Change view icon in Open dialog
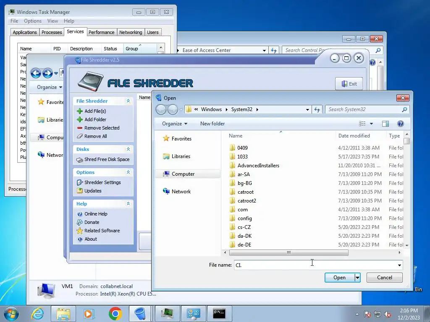Screen dimensions: 430x322 tap(362, 124)
